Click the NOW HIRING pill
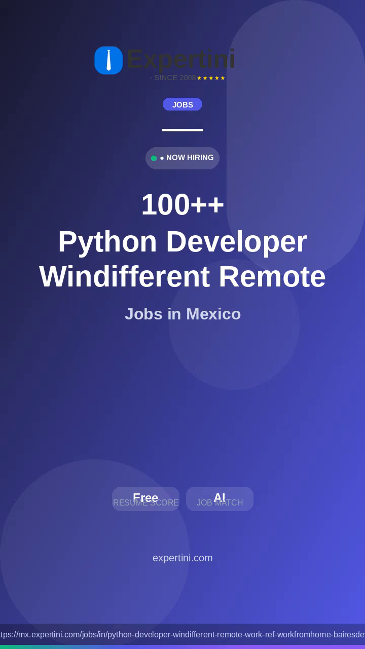 click(182, 158)
